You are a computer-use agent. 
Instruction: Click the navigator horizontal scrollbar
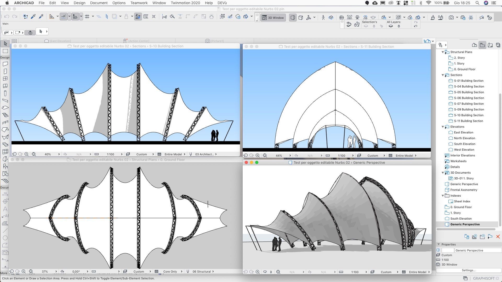pyautogui.click(x=466, y=229)
